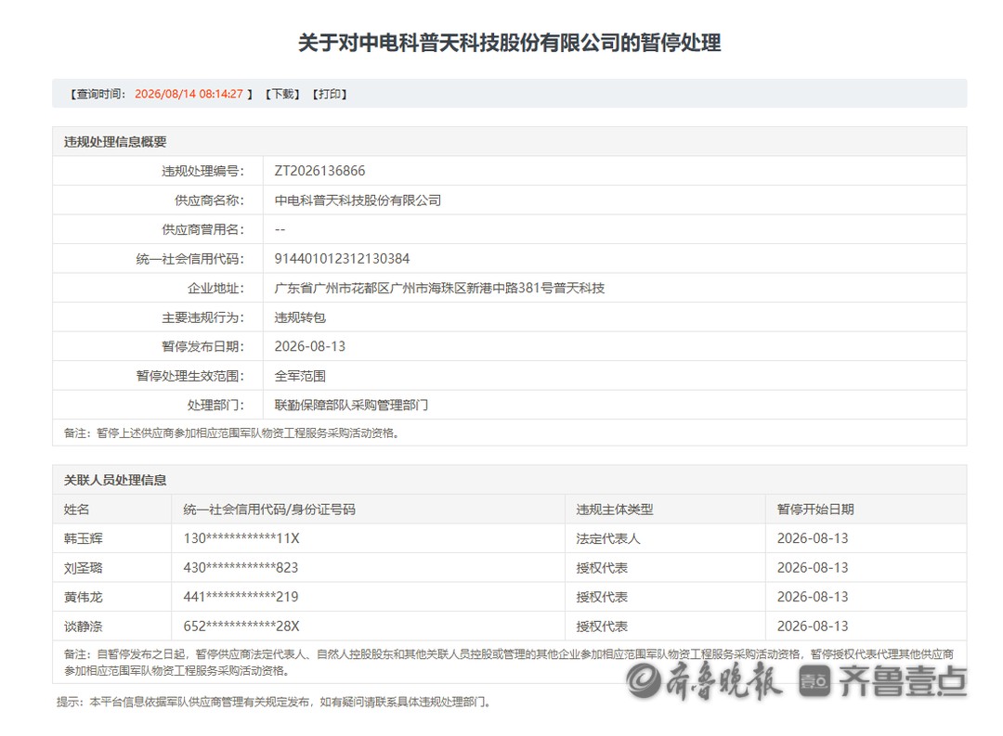Select supplier name value 中电科普天科技股份有限公司
This screenshot has width=1003, height=736.
(358, 200)
